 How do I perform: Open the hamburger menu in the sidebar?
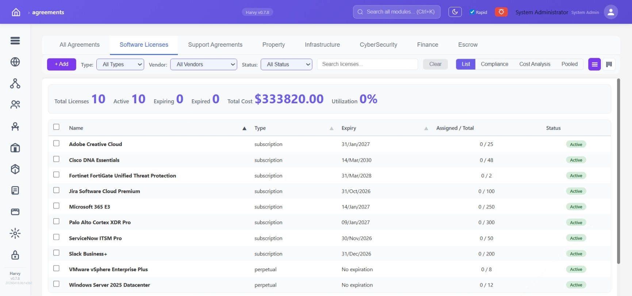15,41
